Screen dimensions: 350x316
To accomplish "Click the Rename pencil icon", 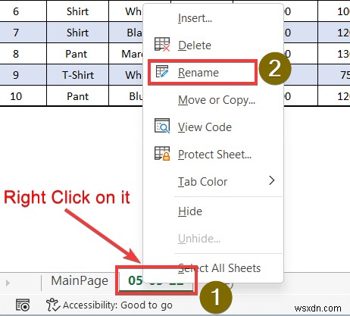I will [162, 72].
